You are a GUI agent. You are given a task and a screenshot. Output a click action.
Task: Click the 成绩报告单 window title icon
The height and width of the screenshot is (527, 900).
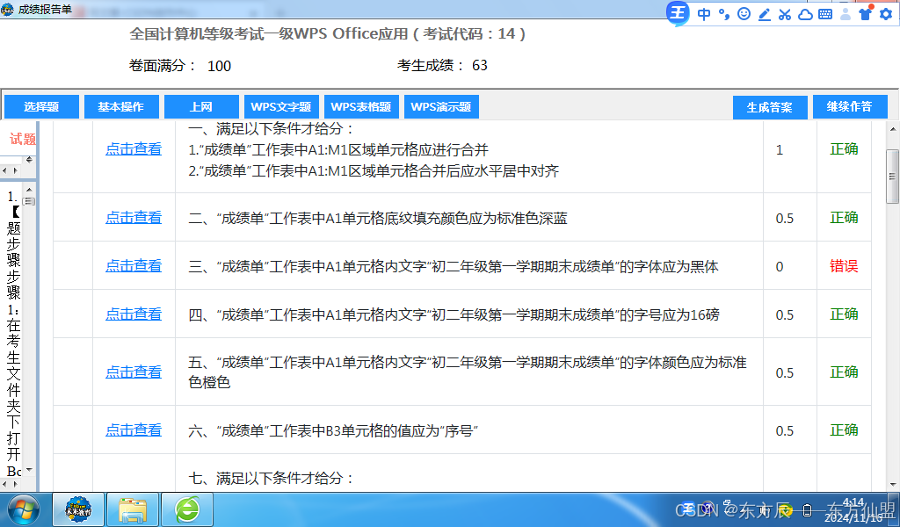pos(7,9)
